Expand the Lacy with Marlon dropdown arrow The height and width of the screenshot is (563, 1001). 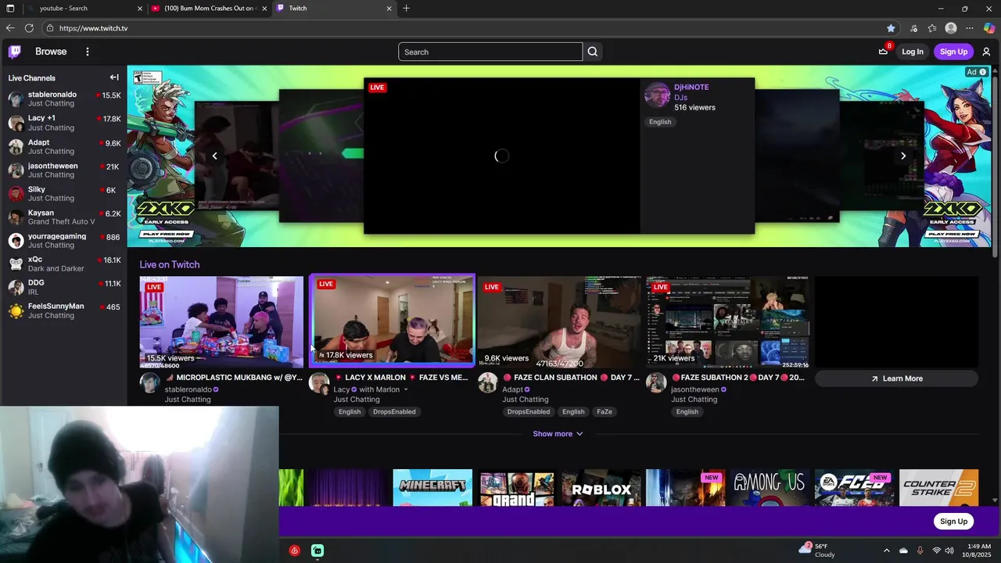(405, 389)
